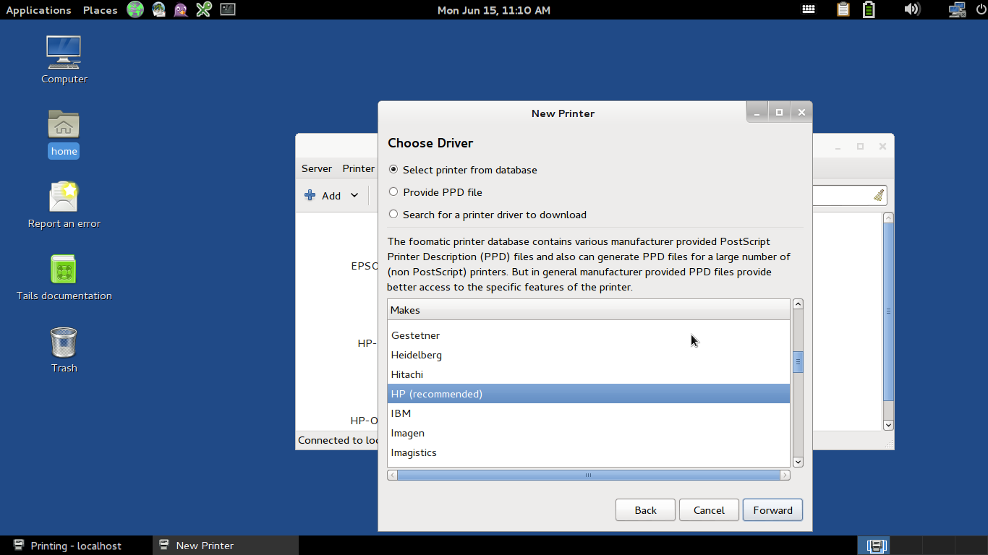Image resolution: width=988 pixels, height=555 pixels.
Task: Click the blue plus Add icon
Action: (x=310, y=195)
